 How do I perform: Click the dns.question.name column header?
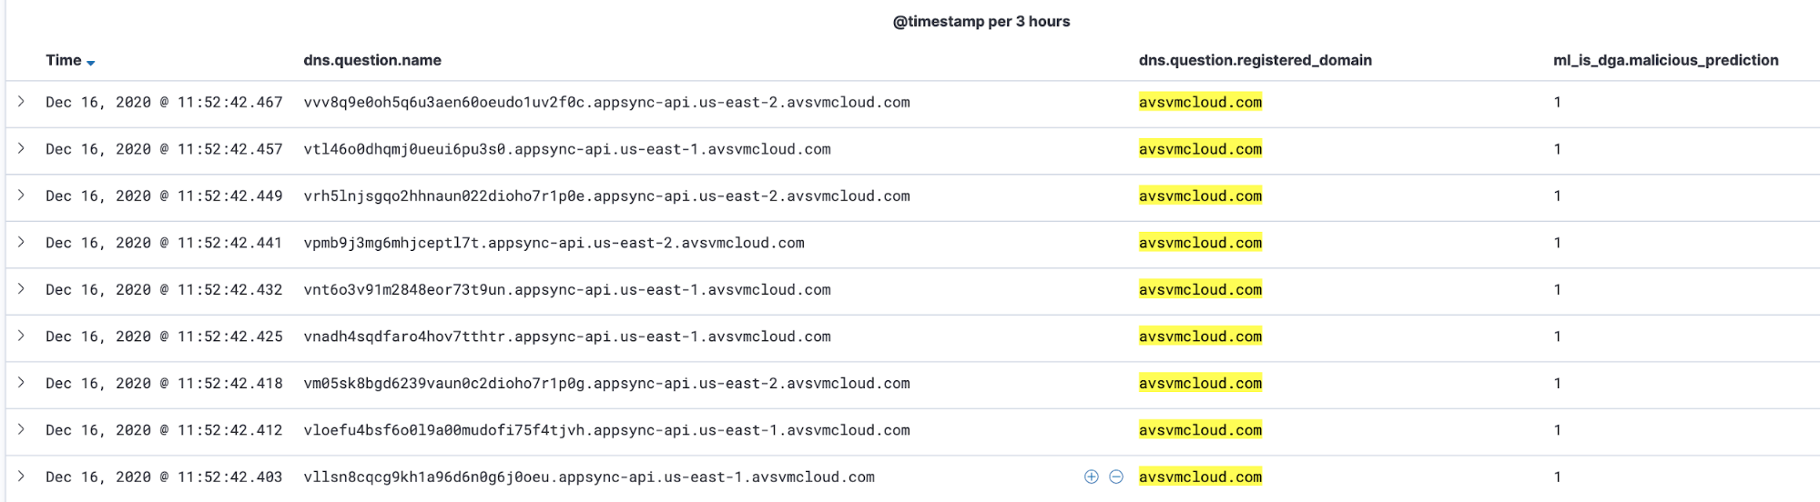pos(372,60)
